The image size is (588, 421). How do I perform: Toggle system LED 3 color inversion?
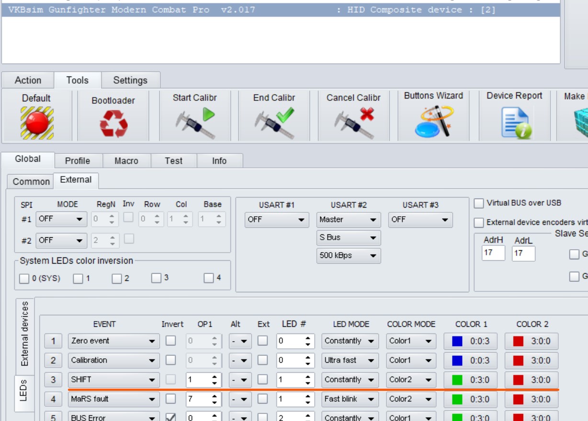pyautogui.click(x=156, y=278)
